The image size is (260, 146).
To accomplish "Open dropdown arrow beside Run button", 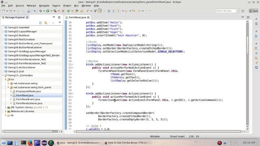I will coord(52,11).
